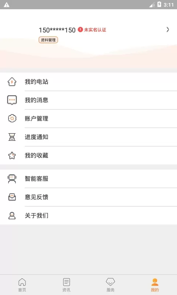This screenshot has width=177, height=295.
Task: Open the 未实名认证 verification link
Action: [95, 30]
